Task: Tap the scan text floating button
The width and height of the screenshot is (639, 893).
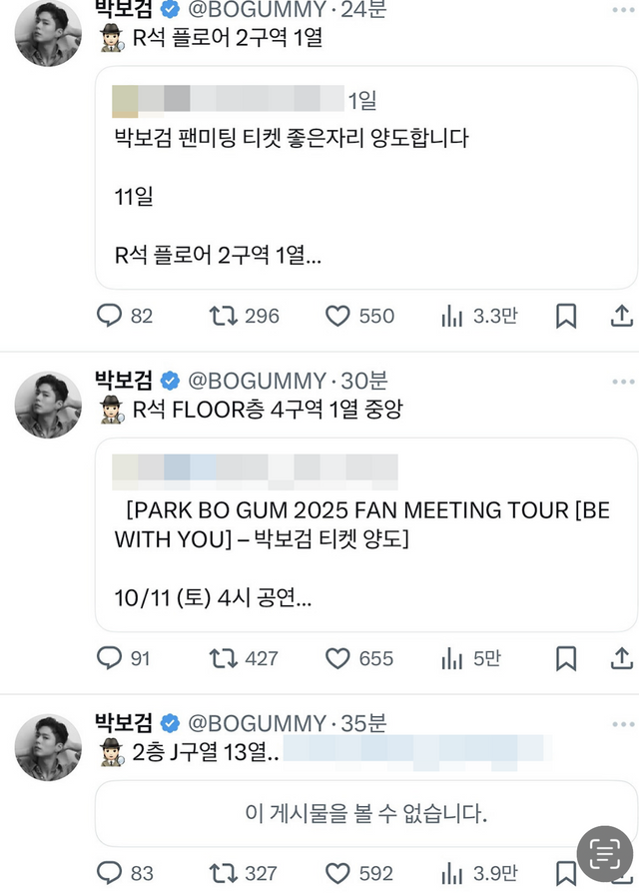Action: coord(603,854)
